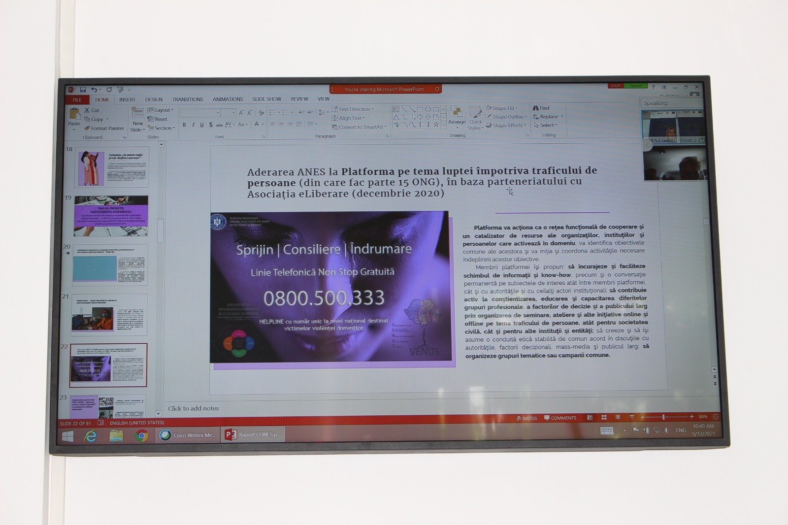Select the star shape in shapes gallery

pos(436,125)
